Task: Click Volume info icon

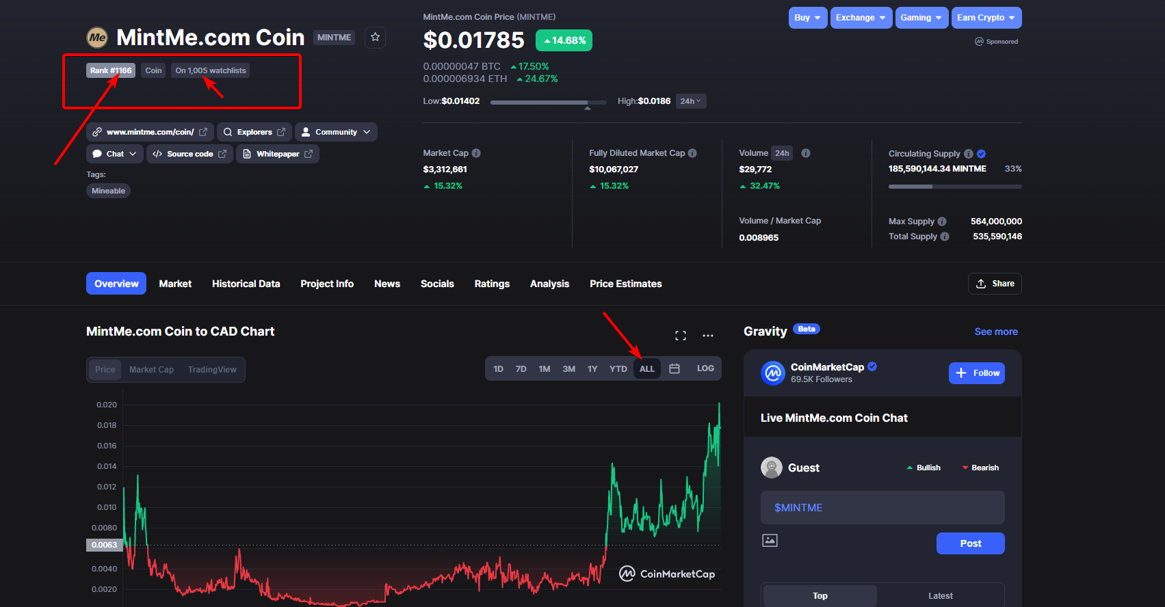Action: tap(806, 153)
